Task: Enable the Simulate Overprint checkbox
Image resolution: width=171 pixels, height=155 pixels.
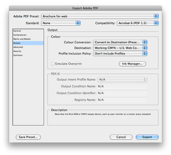Action: tap(52, 64)
